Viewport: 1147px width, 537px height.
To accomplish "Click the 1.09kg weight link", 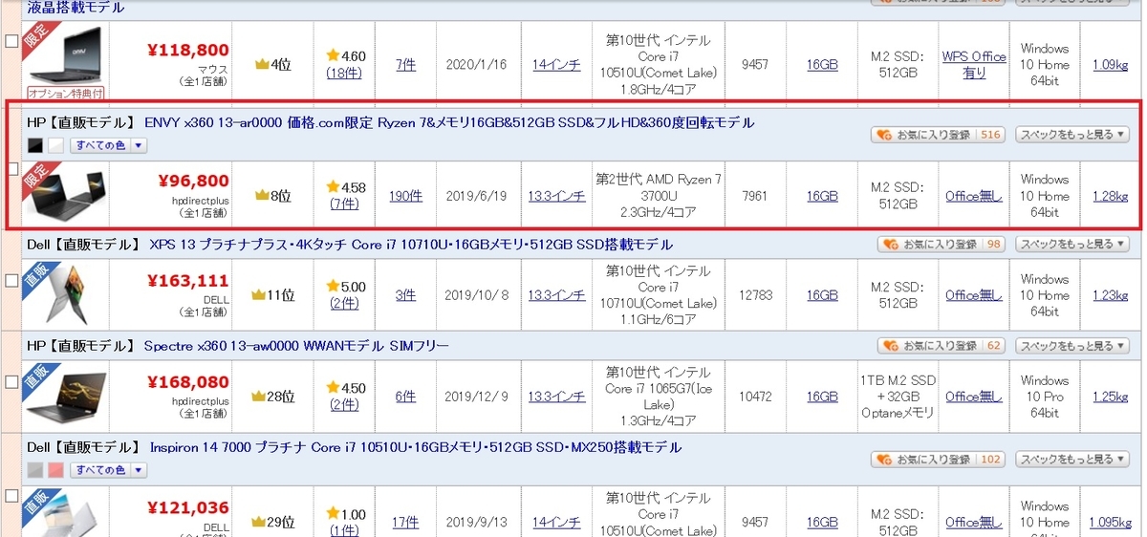I will point(1110,65).
